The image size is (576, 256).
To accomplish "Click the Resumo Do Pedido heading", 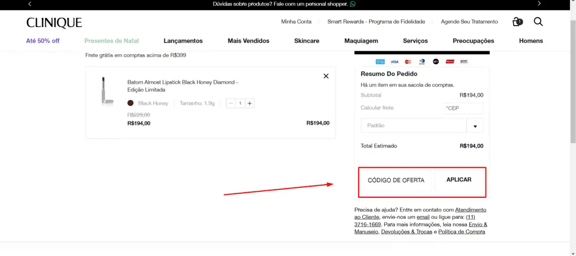I will coord(389,74).
